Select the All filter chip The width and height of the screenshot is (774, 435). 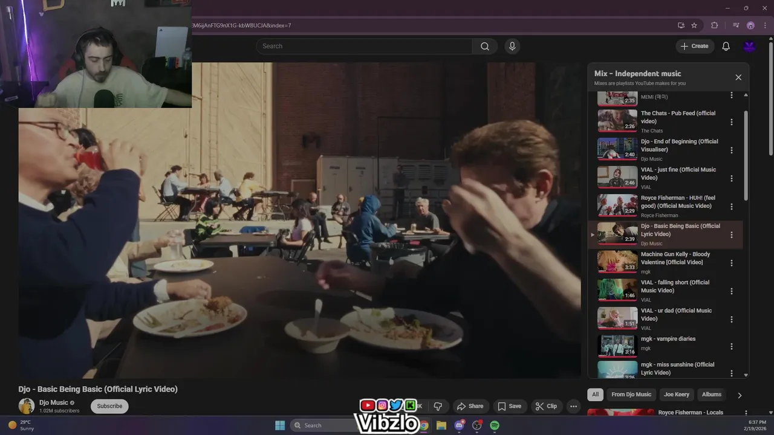pos(595,395)
